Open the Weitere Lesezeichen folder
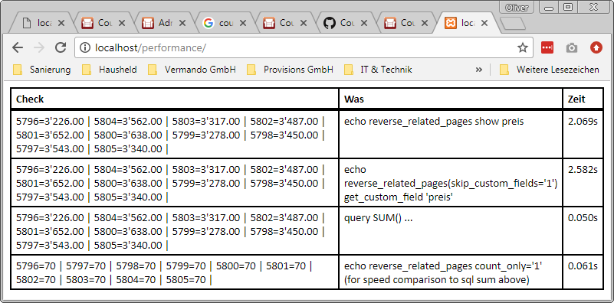Viewport: 614px width, 303px height. point(550,70)
